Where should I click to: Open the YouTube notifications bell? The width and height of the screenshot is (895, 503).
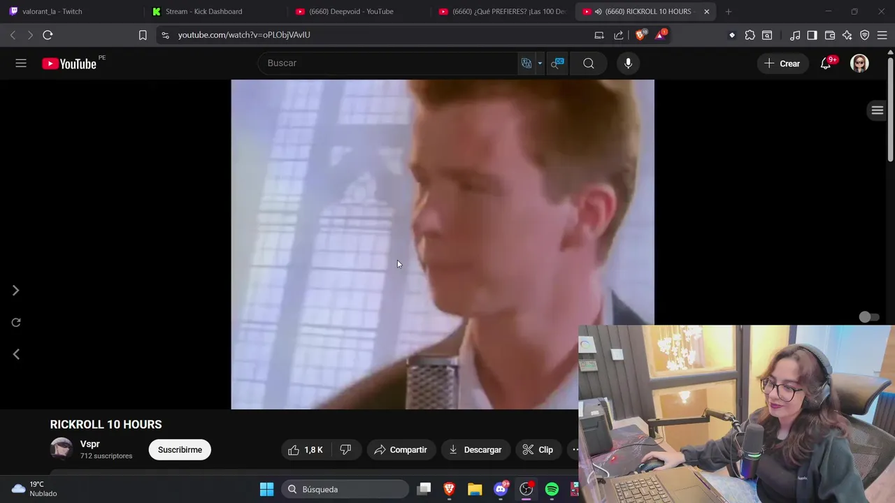coord(826,64)
